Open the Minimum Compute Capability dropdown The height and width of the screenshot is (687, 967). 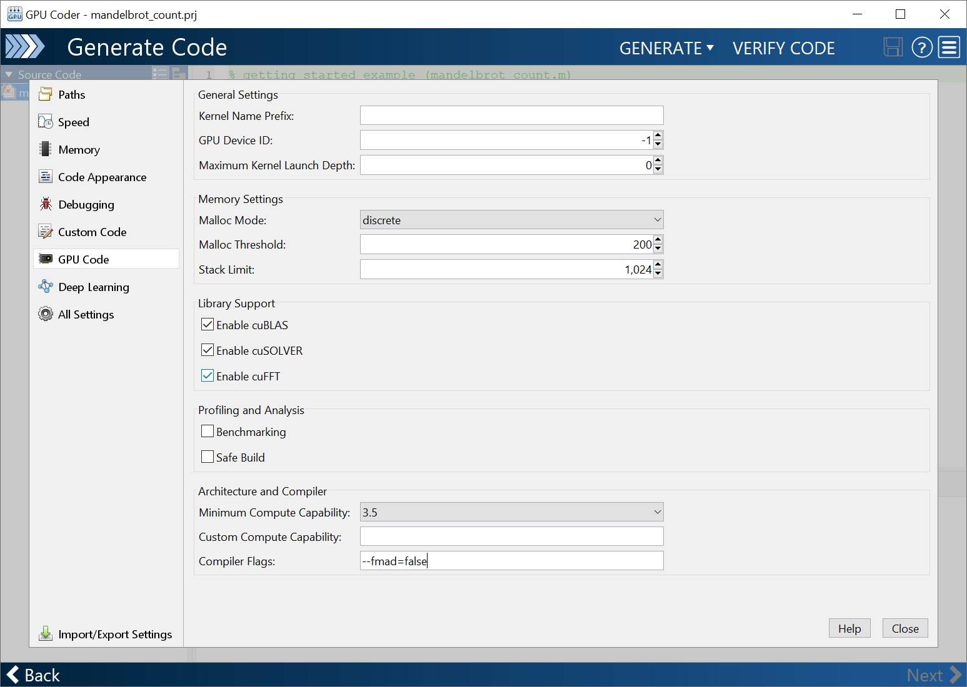click(x=656, y=512)
